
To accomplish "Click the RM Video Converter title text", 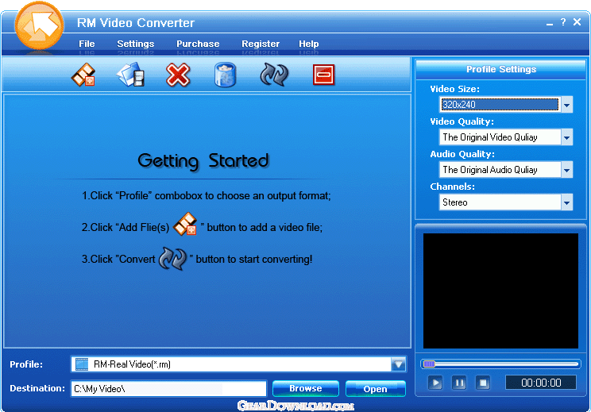I will 136,23.
